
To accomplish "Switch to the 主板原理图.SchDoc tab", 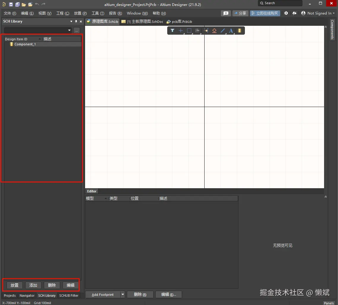I will 142,22.
